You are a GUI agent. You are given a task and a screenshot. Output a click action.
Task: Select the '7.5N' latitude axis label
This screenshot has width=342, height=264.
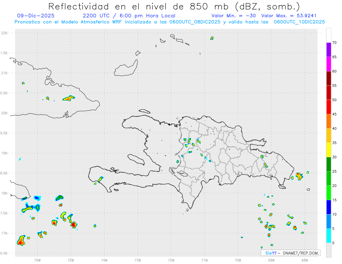pyautogui.click(x=4, y=213)
